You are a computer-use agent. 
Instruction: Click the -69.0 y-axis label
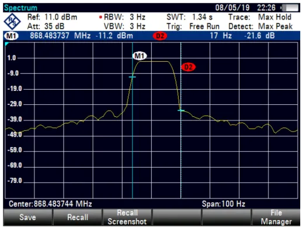(x=15, y=165)
